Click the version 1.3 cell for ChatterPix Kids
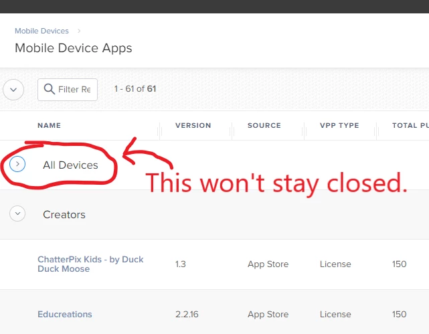The width and height of the screenshot is (429, 334). (x=181, y=264)
